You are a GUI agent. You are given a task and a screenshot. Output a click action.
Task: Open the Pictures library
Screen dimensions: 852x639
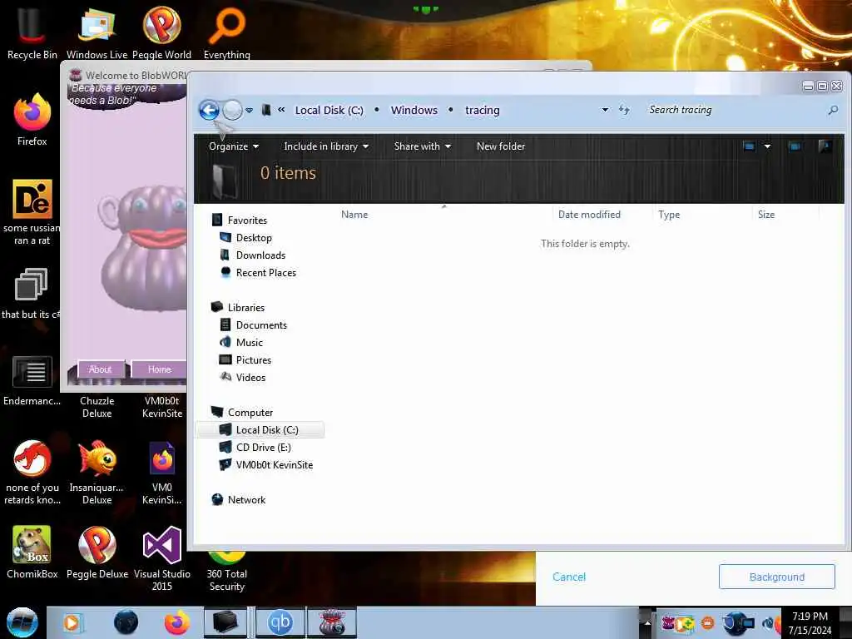click(245, 359)
